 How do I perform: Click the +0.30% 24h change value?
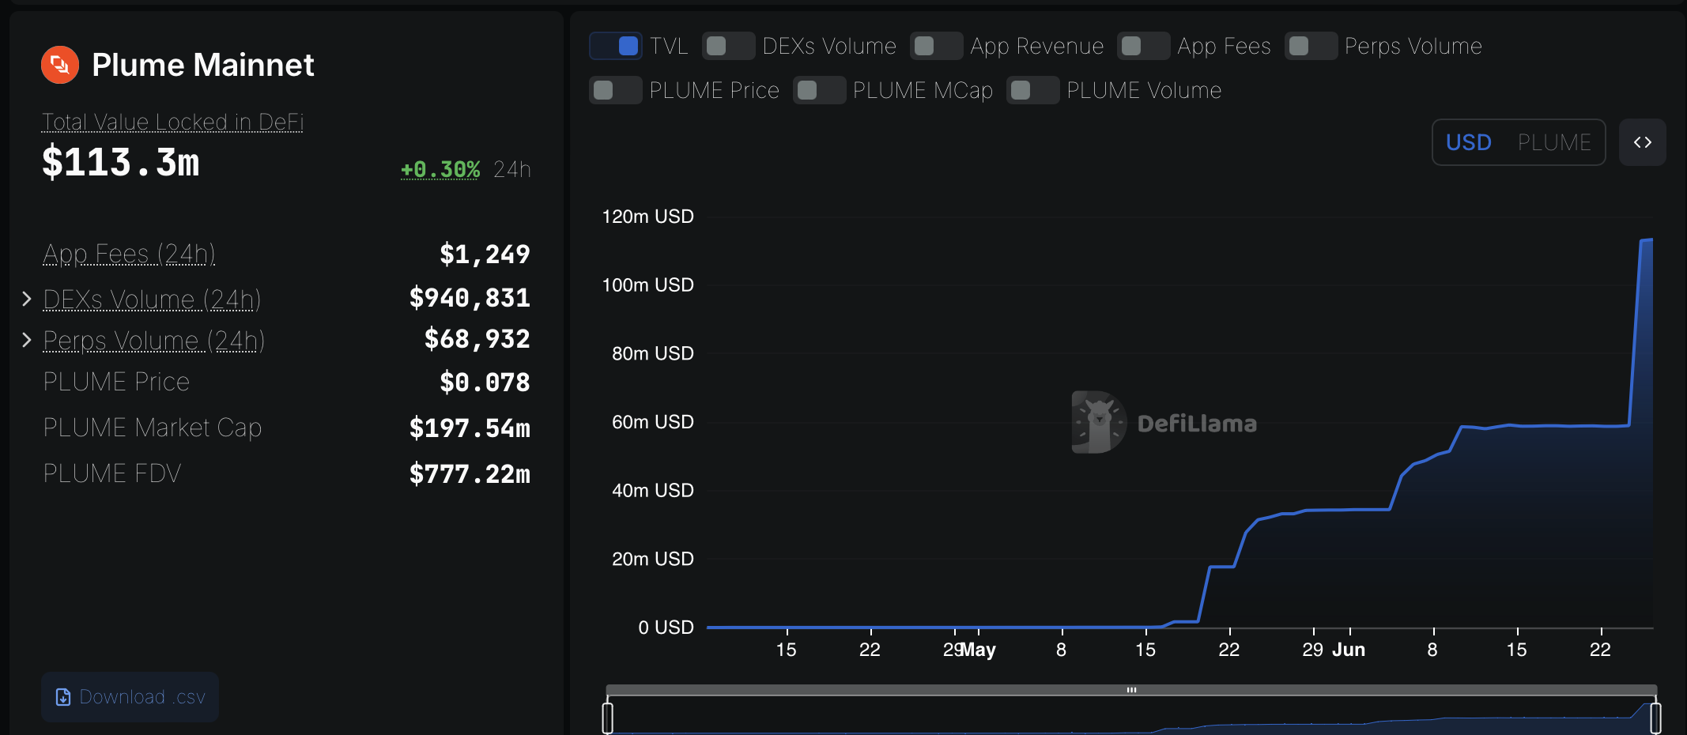coord(440,169)
